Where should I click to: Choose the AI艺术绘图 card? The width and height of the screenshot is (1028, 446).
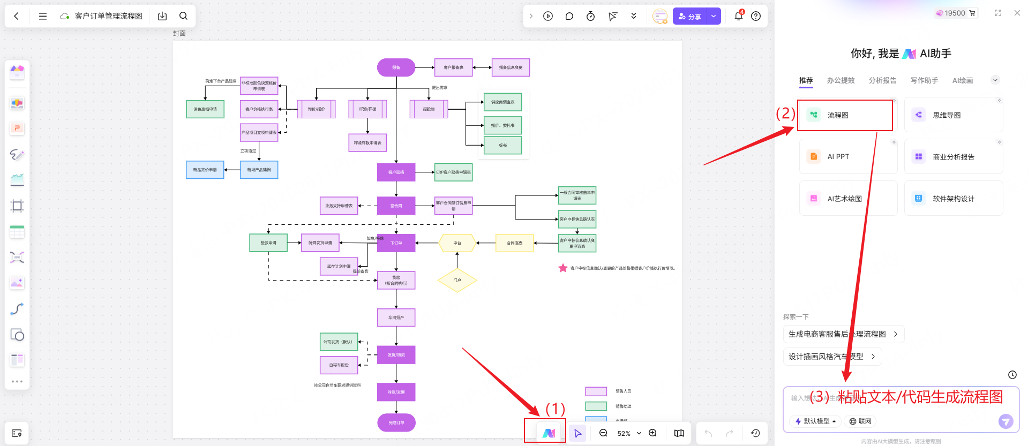(x=849, y=198)
